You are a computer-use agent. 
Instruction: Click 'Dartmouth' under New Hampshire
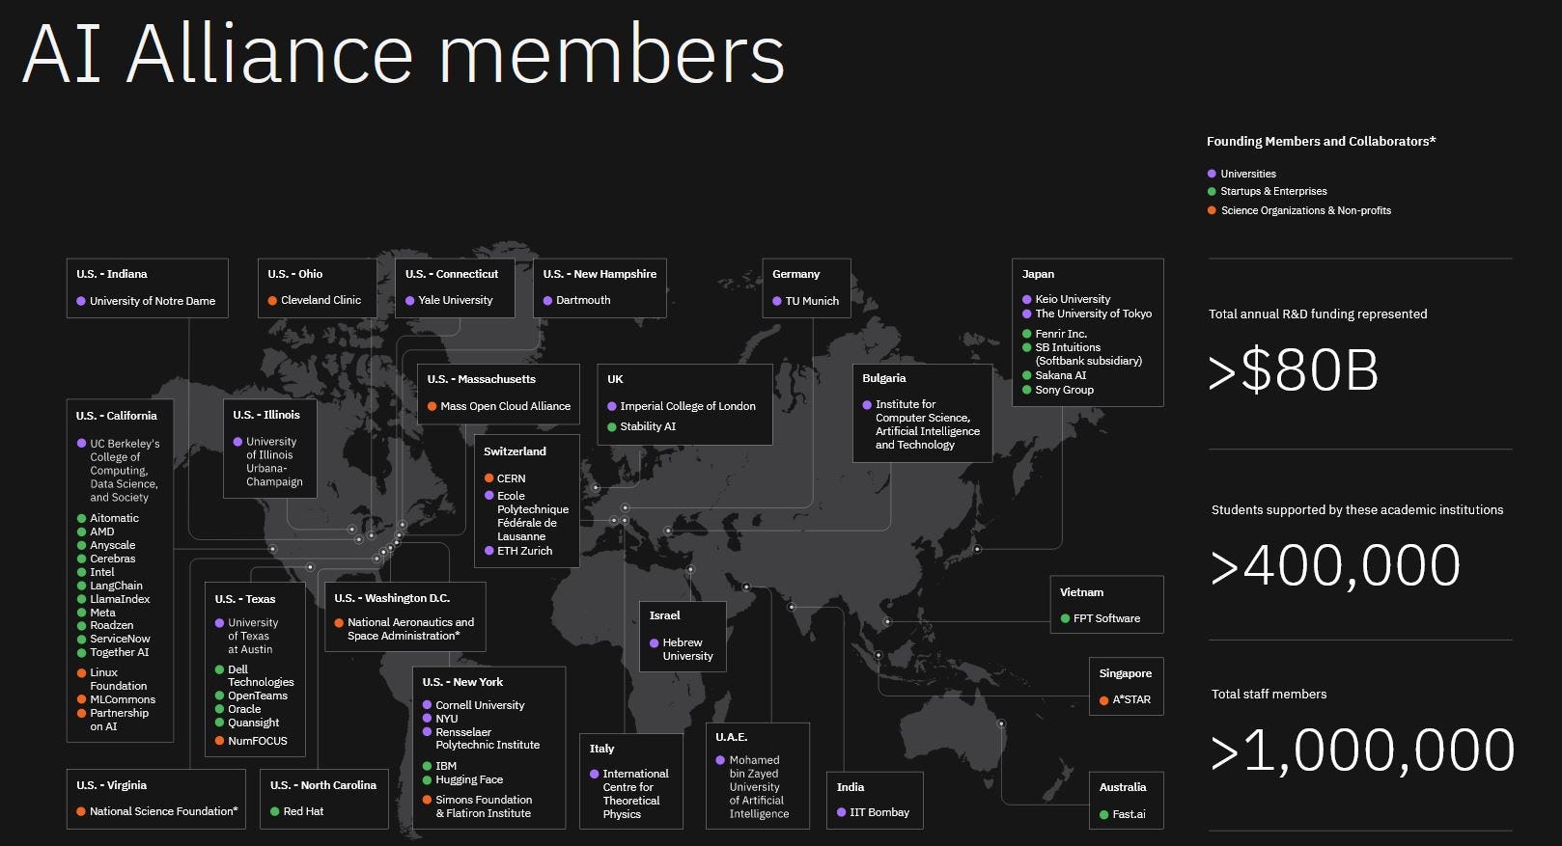[583, 300]
